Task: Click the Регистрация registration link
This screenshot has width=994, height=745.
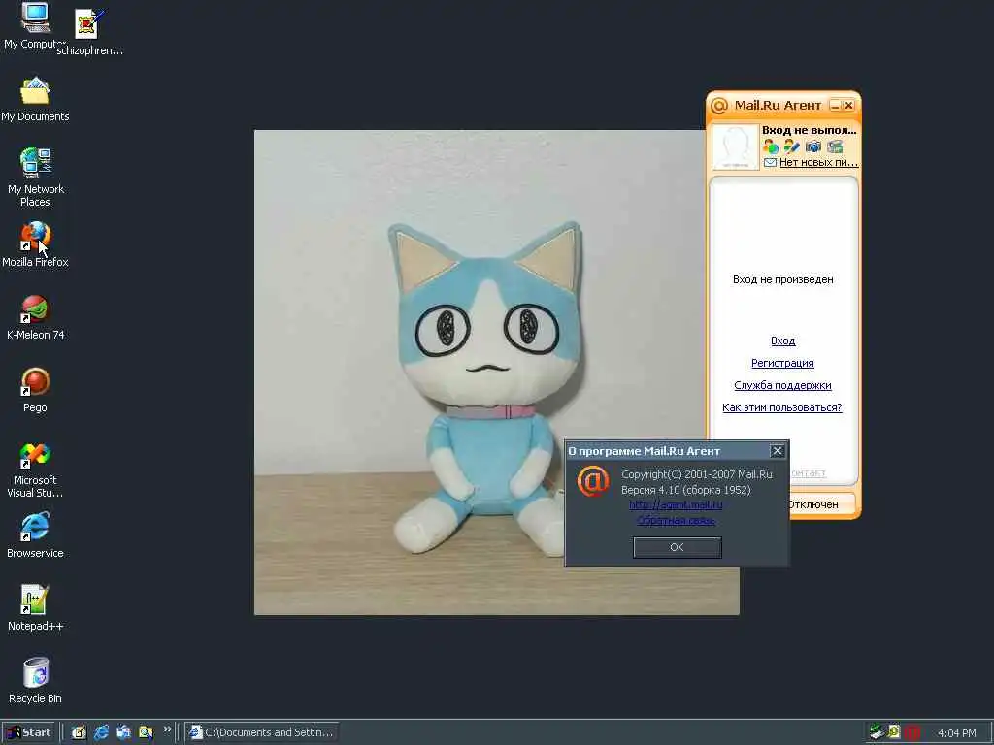Action: point(782,363)
